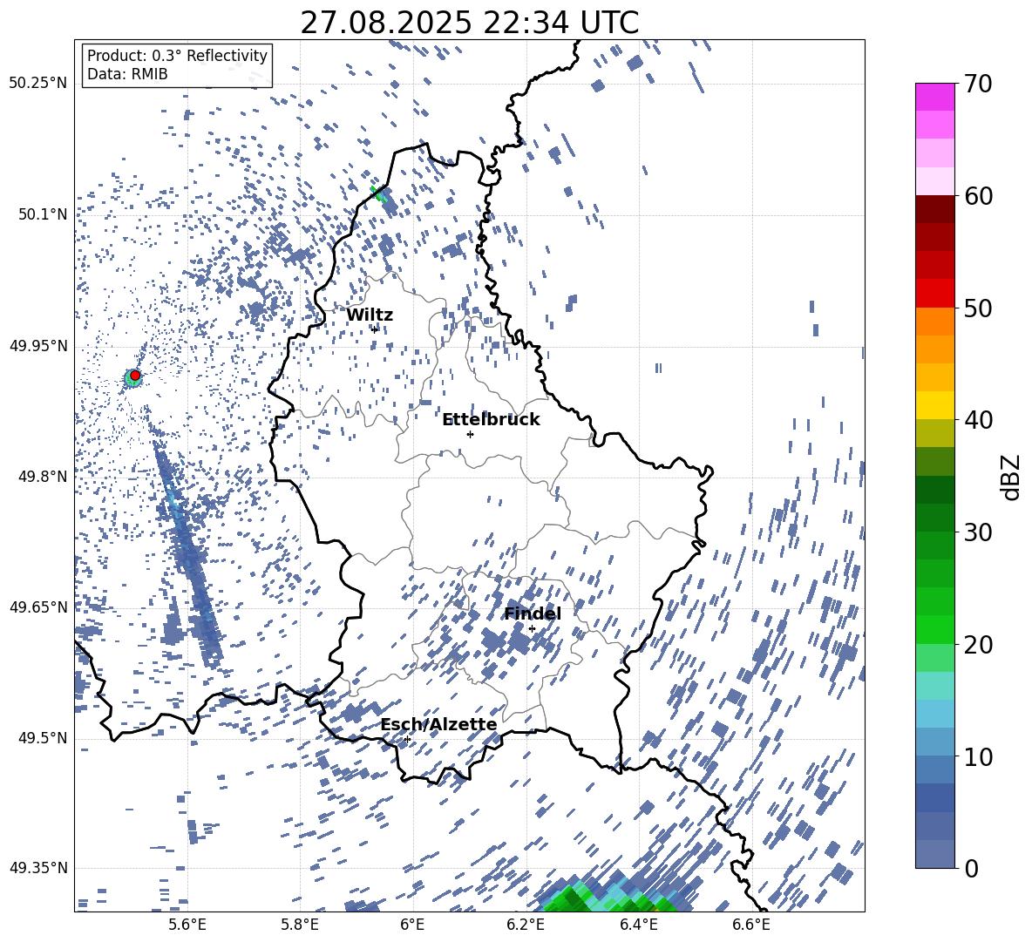Click the 50.1°N latitude label
The width and height of the screenshot is (1032, 942).
tap(43, 214)
